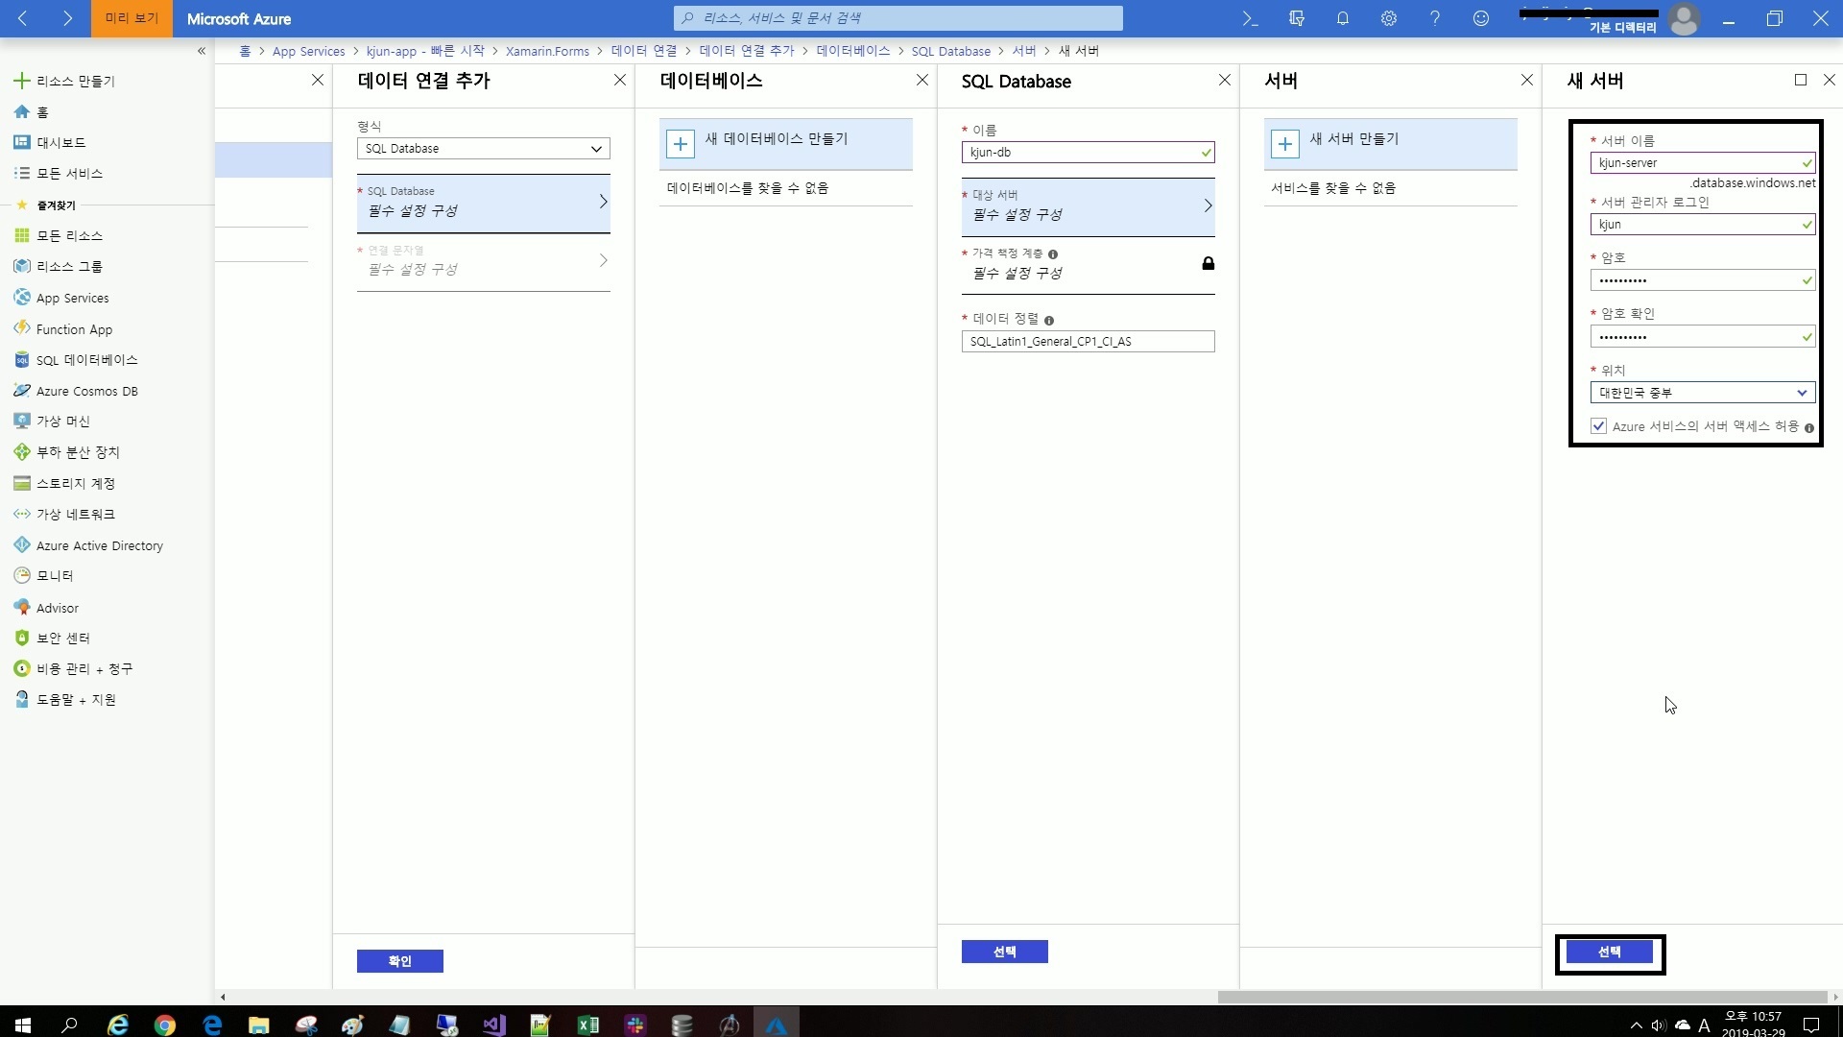Open the 위치 대한민국 중부 dropdown
The height and width of the screenshot is (1037, 1843).
pos(1702,393)
